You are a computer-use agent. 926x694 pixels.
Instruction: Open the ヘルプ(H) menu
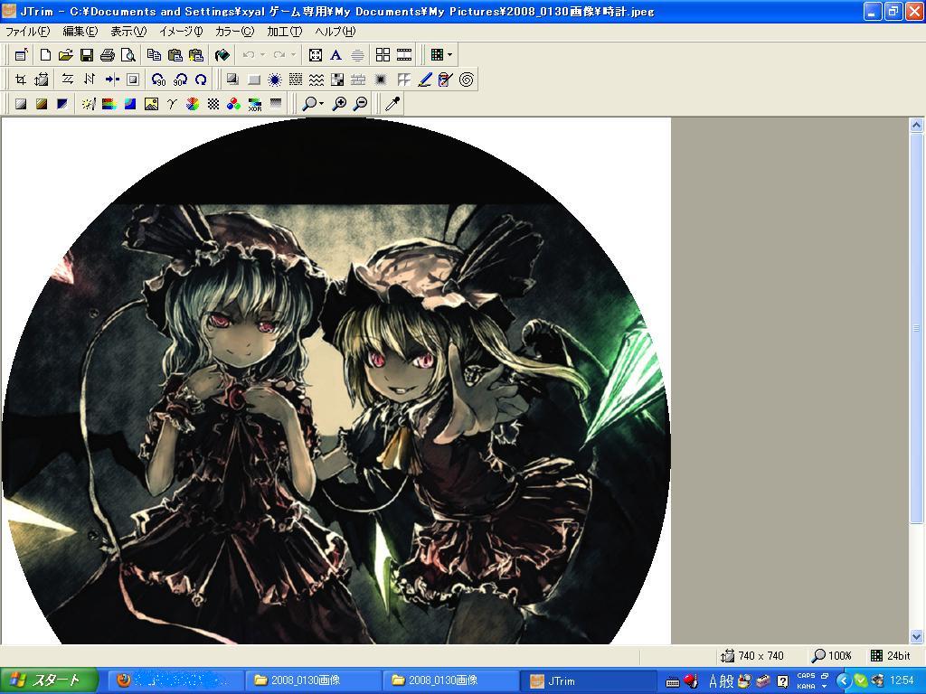click(335, 32)
